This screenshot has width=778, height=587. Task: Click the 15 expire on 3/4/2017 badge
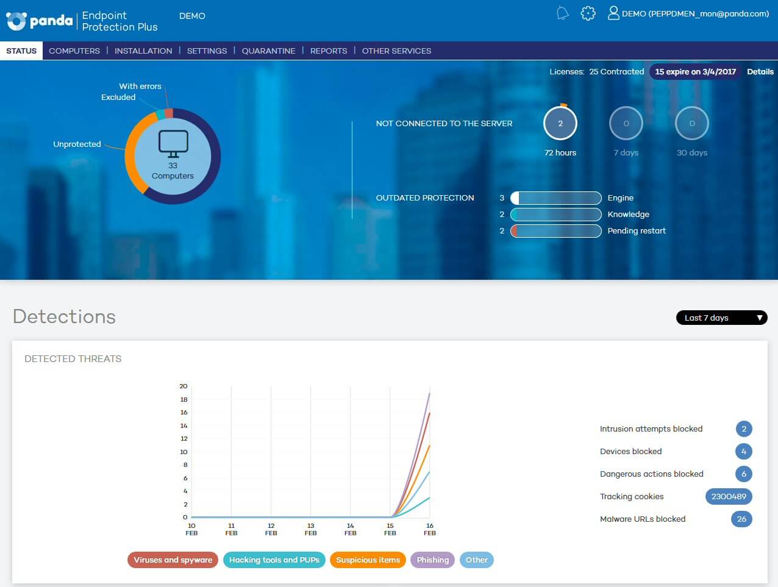(x=695, y=71)
